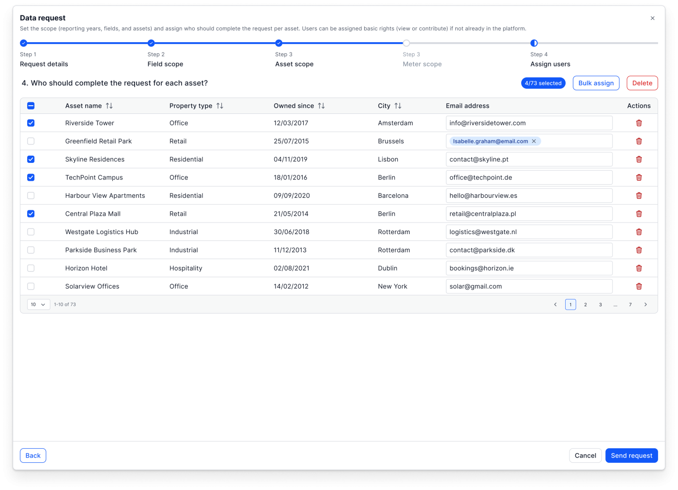Click the previous page left chevron
This screenshot has width=678, height=490.
tap(555, 304)
